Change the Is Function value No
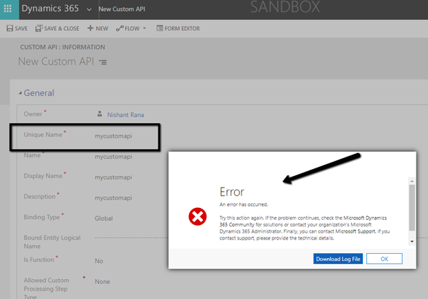 coord(99,261)
